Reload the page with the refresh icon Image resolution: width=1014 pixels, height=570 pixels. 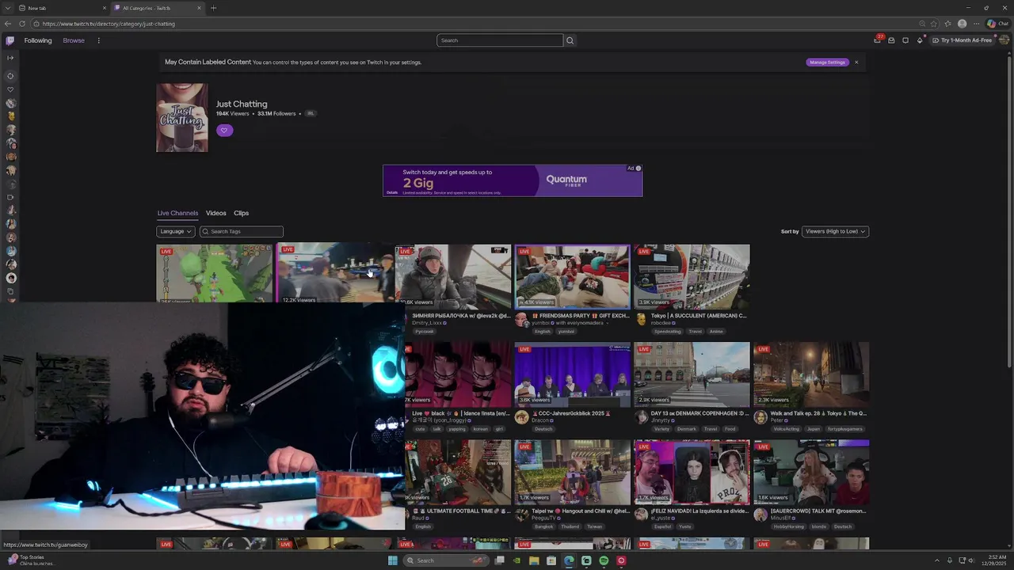pos(22,24)
